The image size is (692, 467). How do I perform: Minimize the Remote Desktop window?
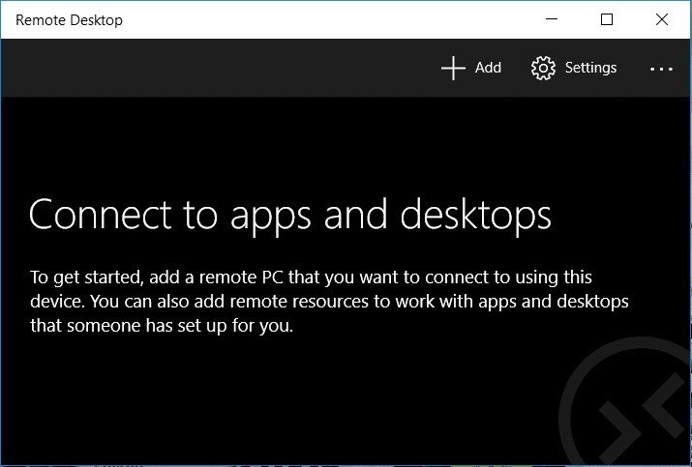click(552, 19)
